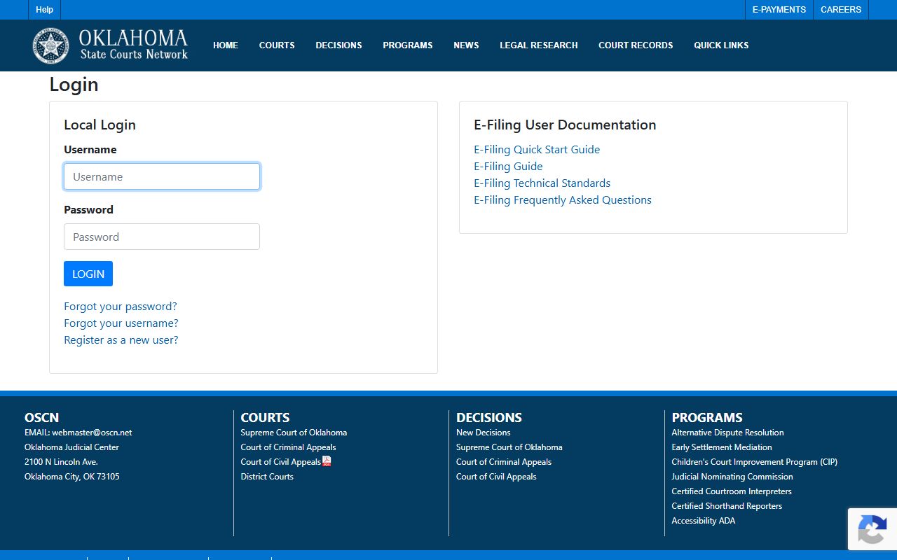This screenshot has width=897, height=560.
Task: Open the E-Filing Quick Start Guide
Action: pos(537,150)
